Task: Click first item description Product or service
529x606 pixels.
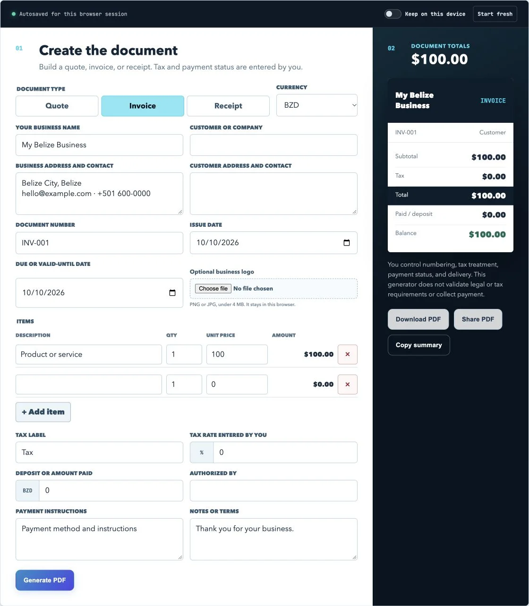Action: (89, 354)
